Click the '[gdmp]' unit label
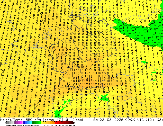163x126 pixels. click(49, 120)
